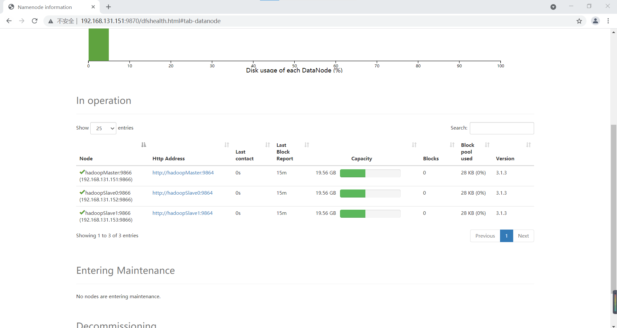Image resolution: width=617 pixels, height=328 pixels.
Task: Click the green check beside hadoopMaster:9866
Action: click(x=82, y=172)
